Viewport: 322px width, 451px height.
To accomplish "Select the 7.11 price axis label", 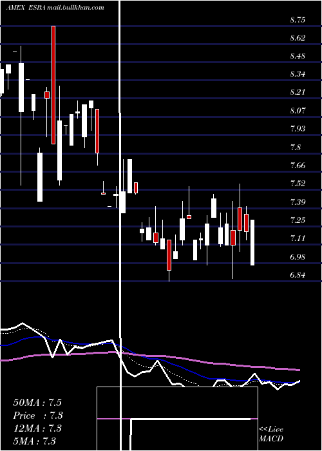I will [298, 238].
